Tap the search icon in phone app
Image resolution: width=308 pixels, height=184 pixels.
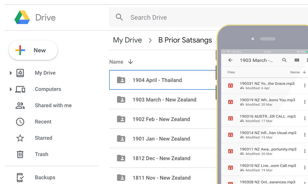coord(284,60)
